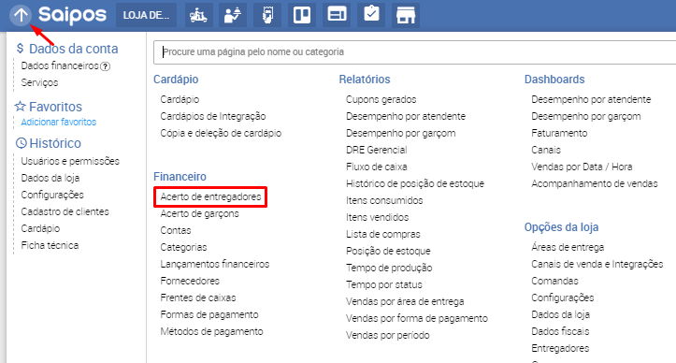Open Canais dashboard

546,150
